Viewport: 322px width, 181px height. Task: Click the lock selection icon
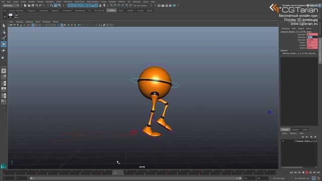[100, 6]
